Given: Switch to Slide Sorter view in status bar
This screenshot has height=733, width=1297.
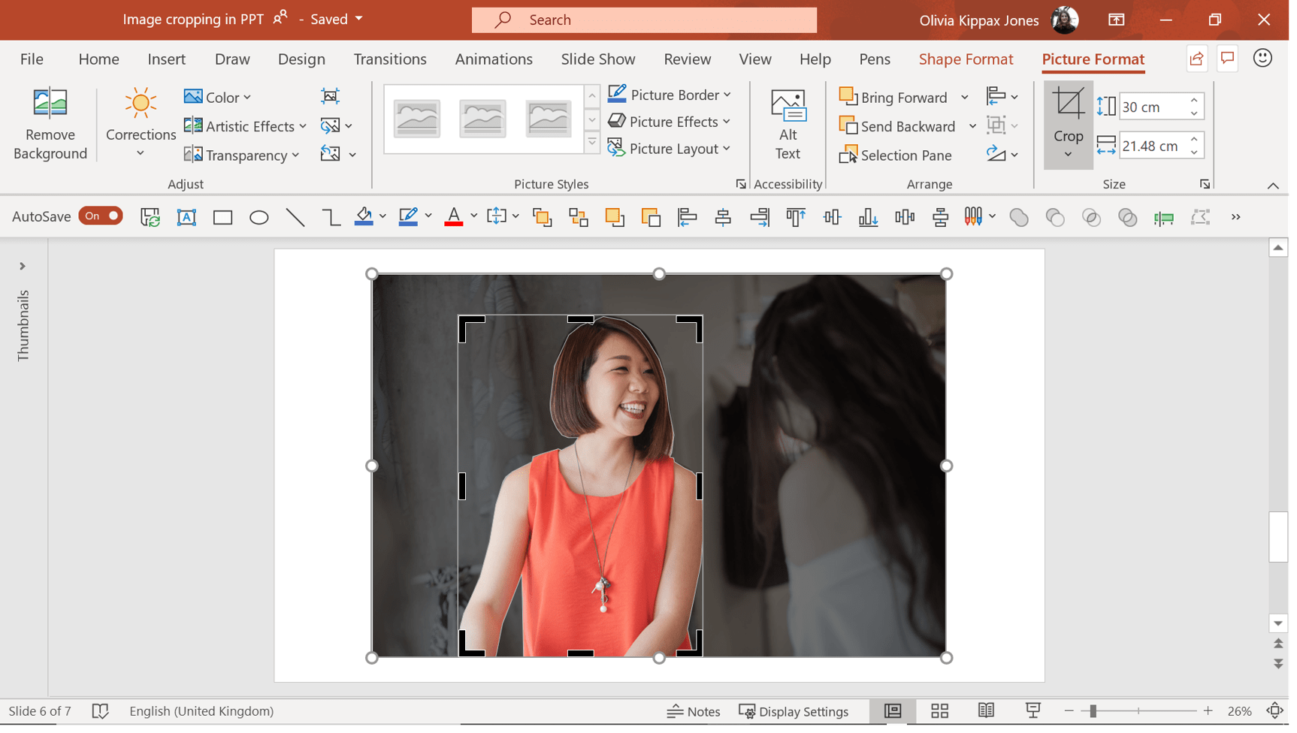Looking at the screenshot, I should [x=939, y=710].
